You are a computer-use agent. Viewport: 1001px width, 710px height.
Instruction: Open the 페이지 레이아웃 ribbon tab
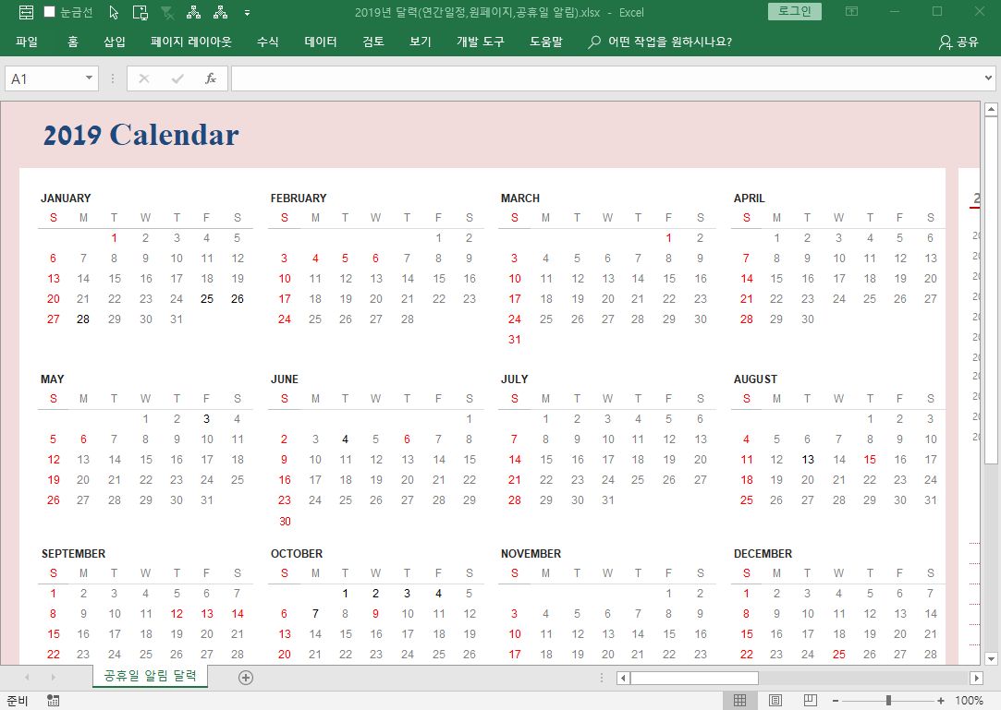click(x=191, y=42)
